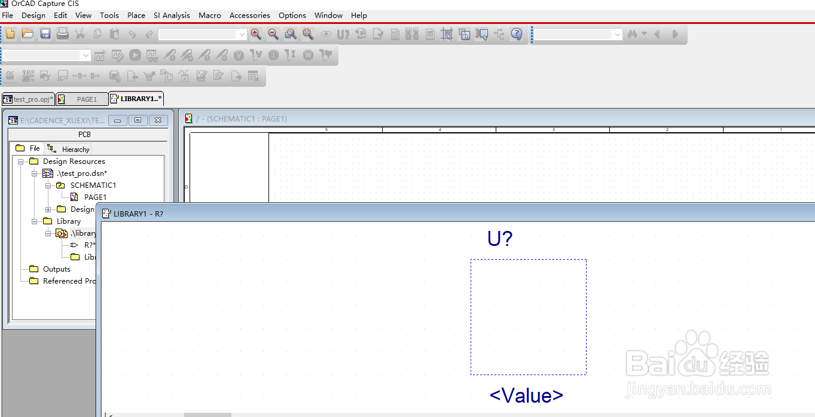The height and width of the screenshot is (417, 815).
Task: Click the Drag connected object toolbar icon
Action: click(482, 34)
